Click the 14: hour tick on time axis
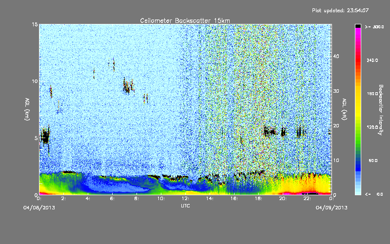 [x=210, y=199]
